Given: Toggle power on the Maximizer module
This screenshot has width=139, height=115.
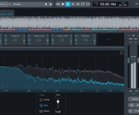Looking at the screenshot, I should [x=76, y=36].
